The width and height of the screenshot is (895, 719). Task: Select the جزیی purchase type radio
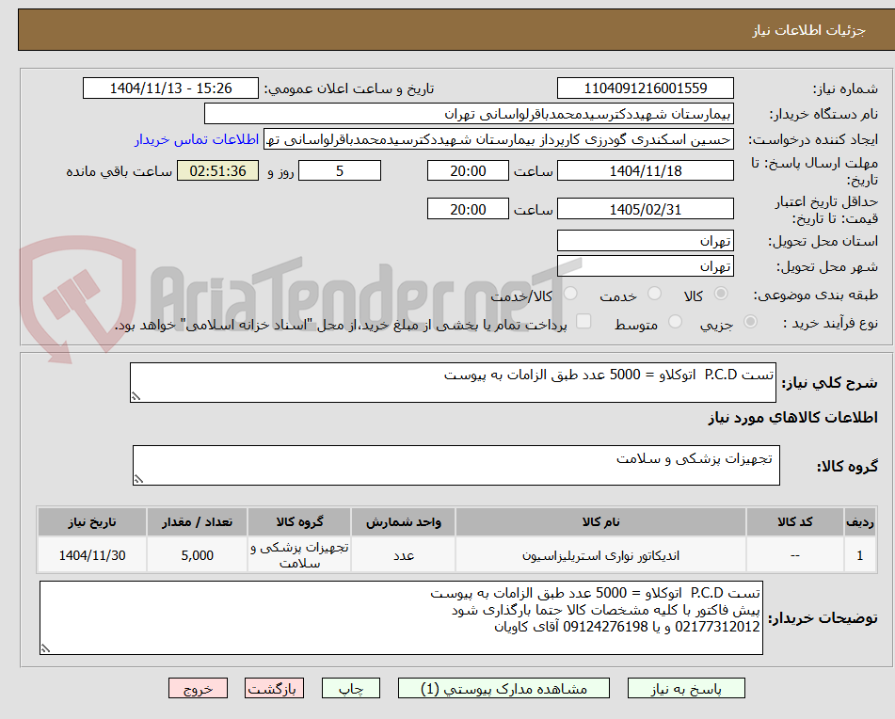751,322
